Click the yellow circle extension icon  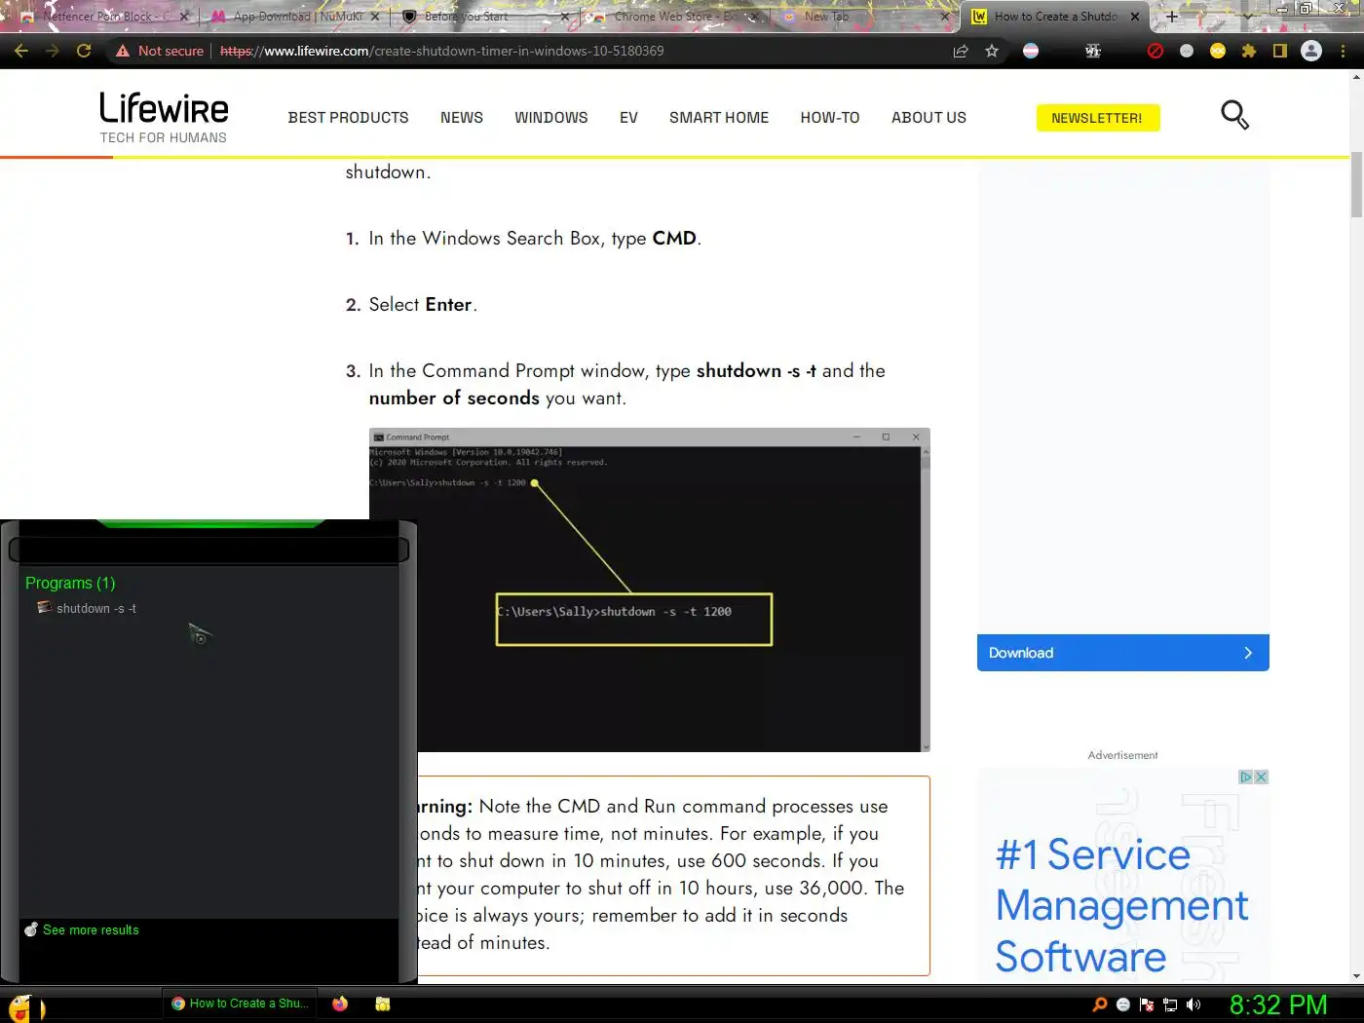(x=1218, y=51)
